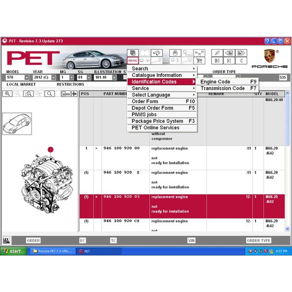Click the position number hotspots icon
The height and width of the screenshot is (292, 292).
(x=66, y=93)
